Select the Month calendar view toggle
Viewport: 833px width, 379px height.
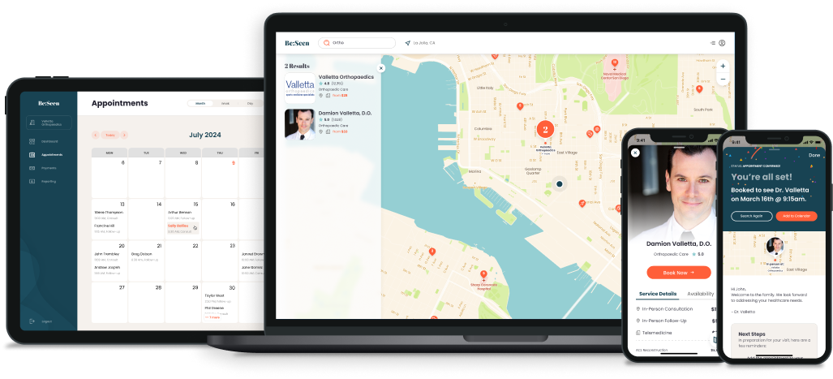pos(200,104)
